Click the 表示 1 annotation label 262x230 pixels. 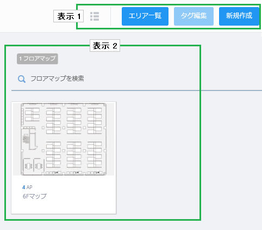[68, 16]
